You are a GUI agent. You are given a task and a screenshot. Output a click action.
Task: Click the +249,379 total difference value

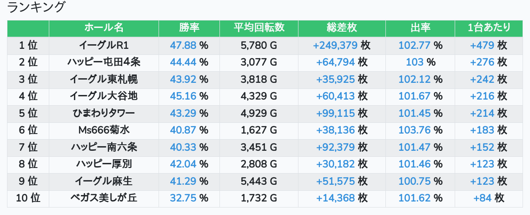(335, 46)
